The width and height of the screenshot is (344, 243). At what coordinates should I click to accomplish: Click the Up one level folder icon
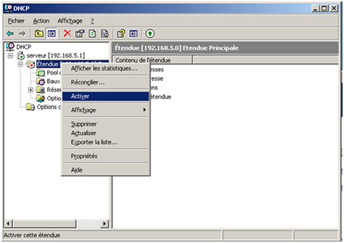pos(39,33)
